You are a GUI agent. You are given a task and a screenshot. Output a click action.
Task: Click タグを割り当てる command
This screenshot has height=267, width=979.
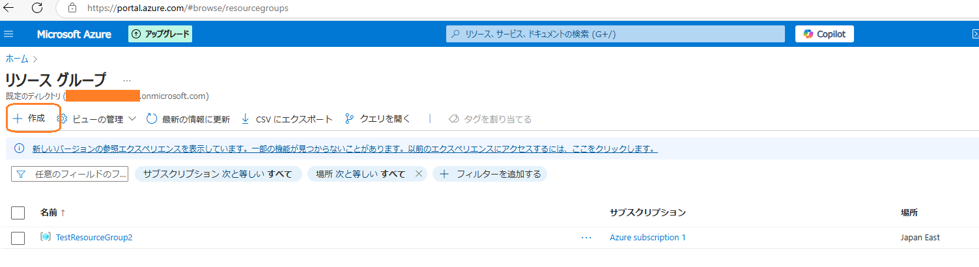490,119
